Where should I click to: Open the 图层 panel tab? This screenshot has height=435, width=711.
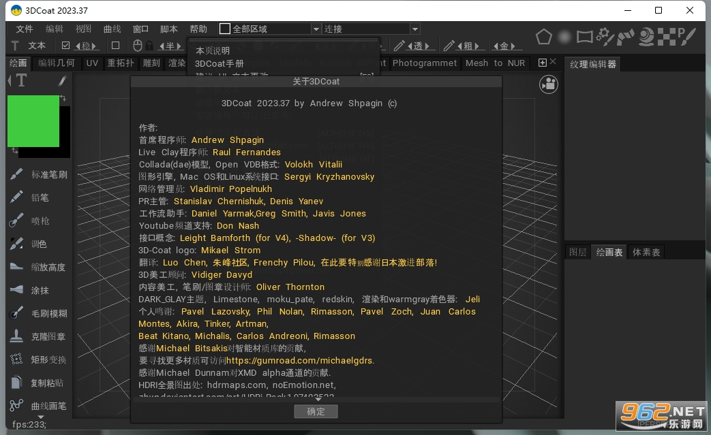(x=577, y=252)
